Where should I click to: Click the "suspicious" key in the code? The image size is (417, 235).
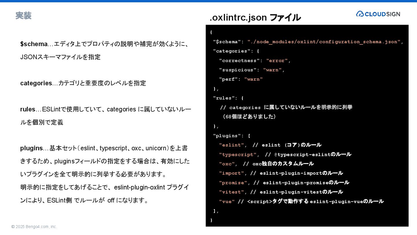coord(238,70)
